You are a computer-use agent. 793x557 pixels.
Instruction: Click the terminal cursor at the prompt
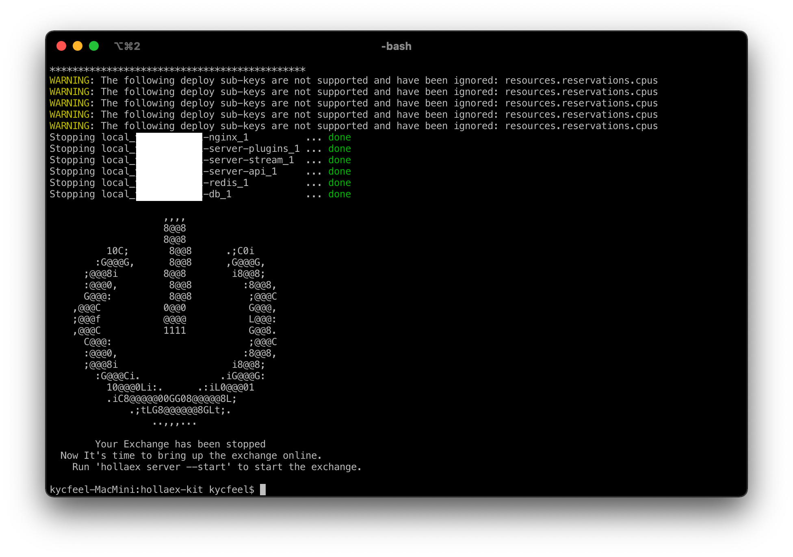[263, 489]
